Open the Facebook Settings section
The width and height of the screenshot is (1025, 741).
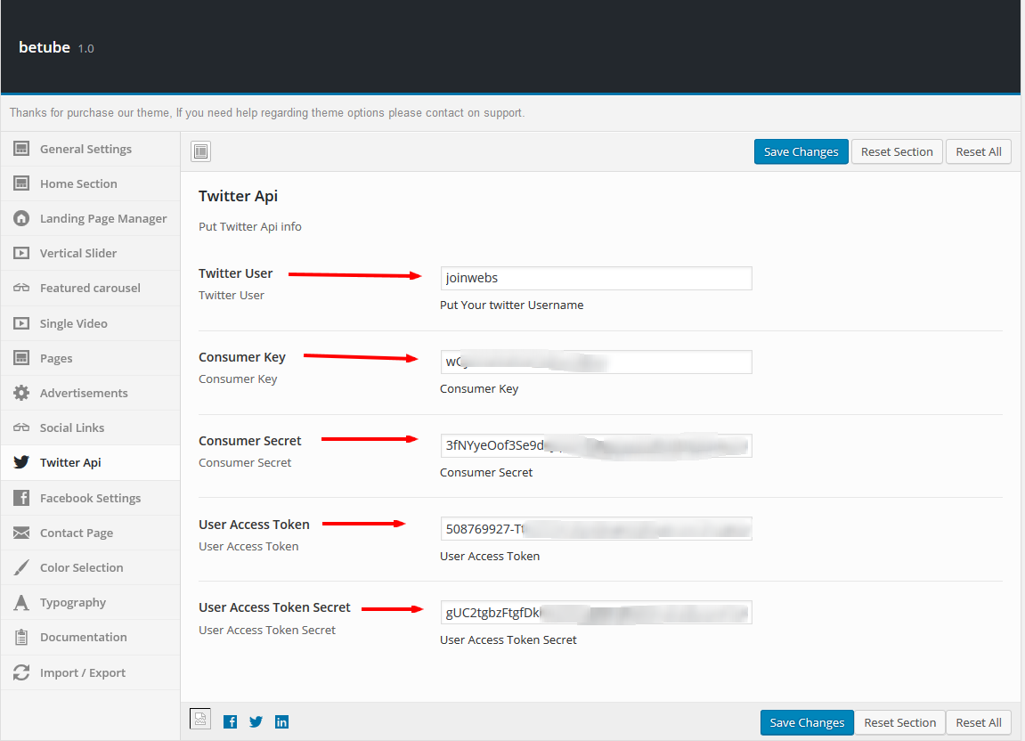89,498
